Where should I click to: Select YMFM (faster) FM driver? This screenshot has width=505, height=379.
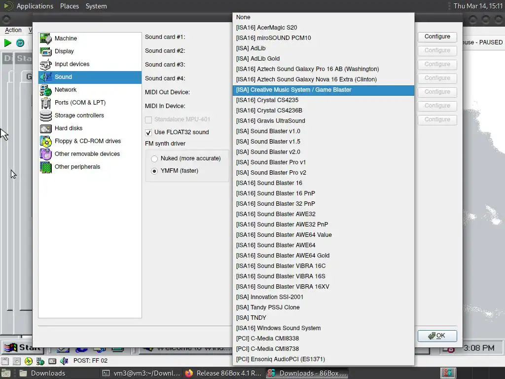tap(154, 171)
